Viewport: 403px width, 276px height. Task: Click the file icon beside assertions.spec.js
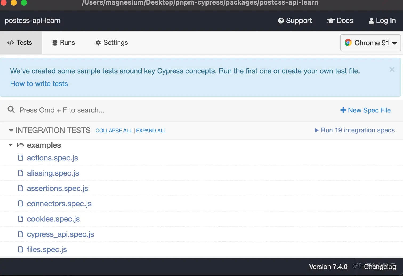pos(21,188)
